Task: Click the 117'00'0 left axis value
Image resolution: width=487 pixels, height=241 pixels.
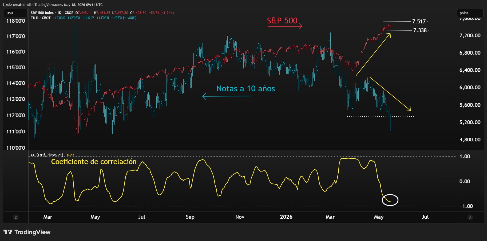Action: tap(16, 36)
